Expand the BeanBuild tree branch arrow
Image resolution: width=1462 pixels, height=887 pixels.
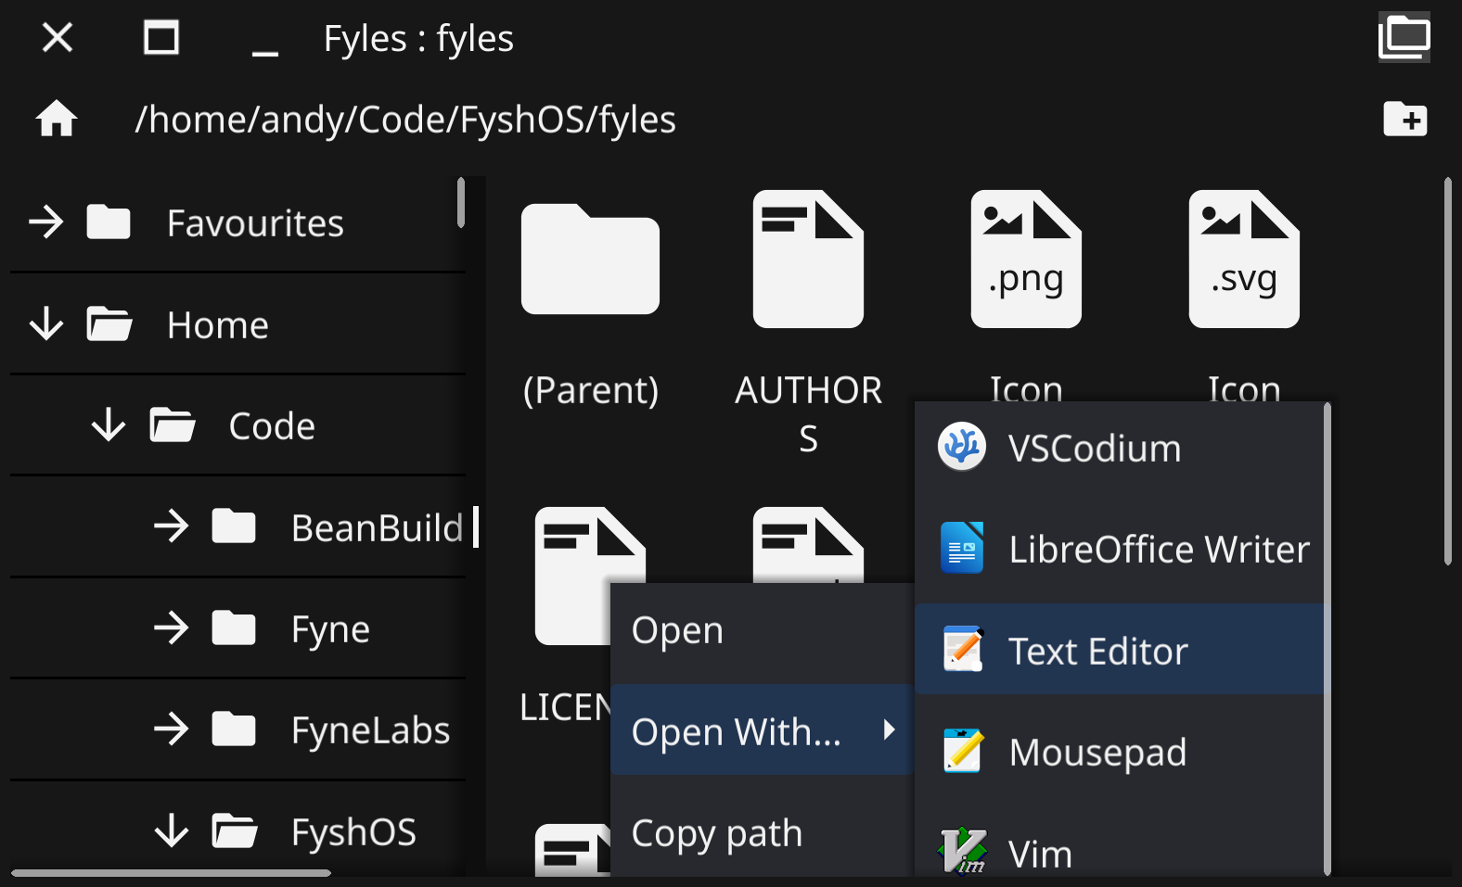click(x=171, y=526)
